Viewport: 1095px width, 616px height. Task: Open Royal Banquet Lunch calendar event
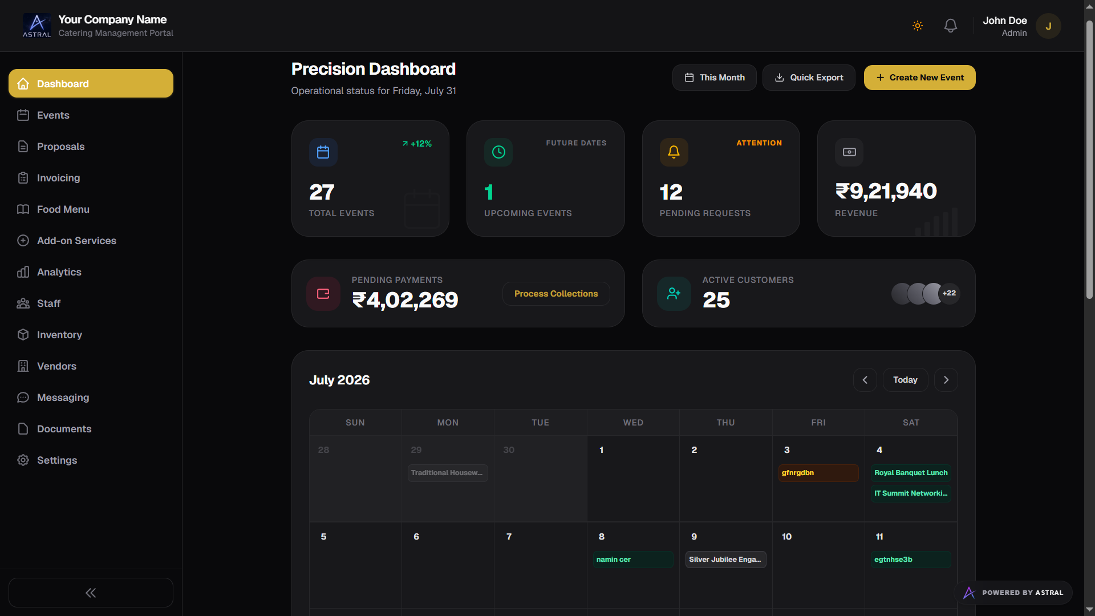coord(911,473)
